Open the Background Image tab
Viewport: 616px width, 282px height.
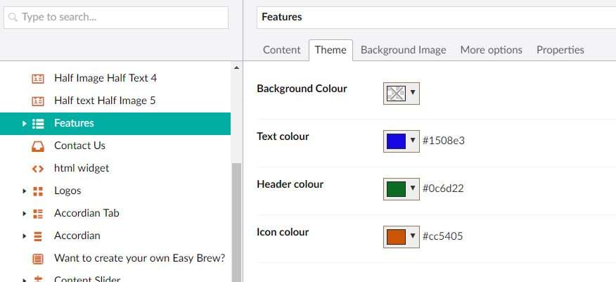tap(403, 50)
